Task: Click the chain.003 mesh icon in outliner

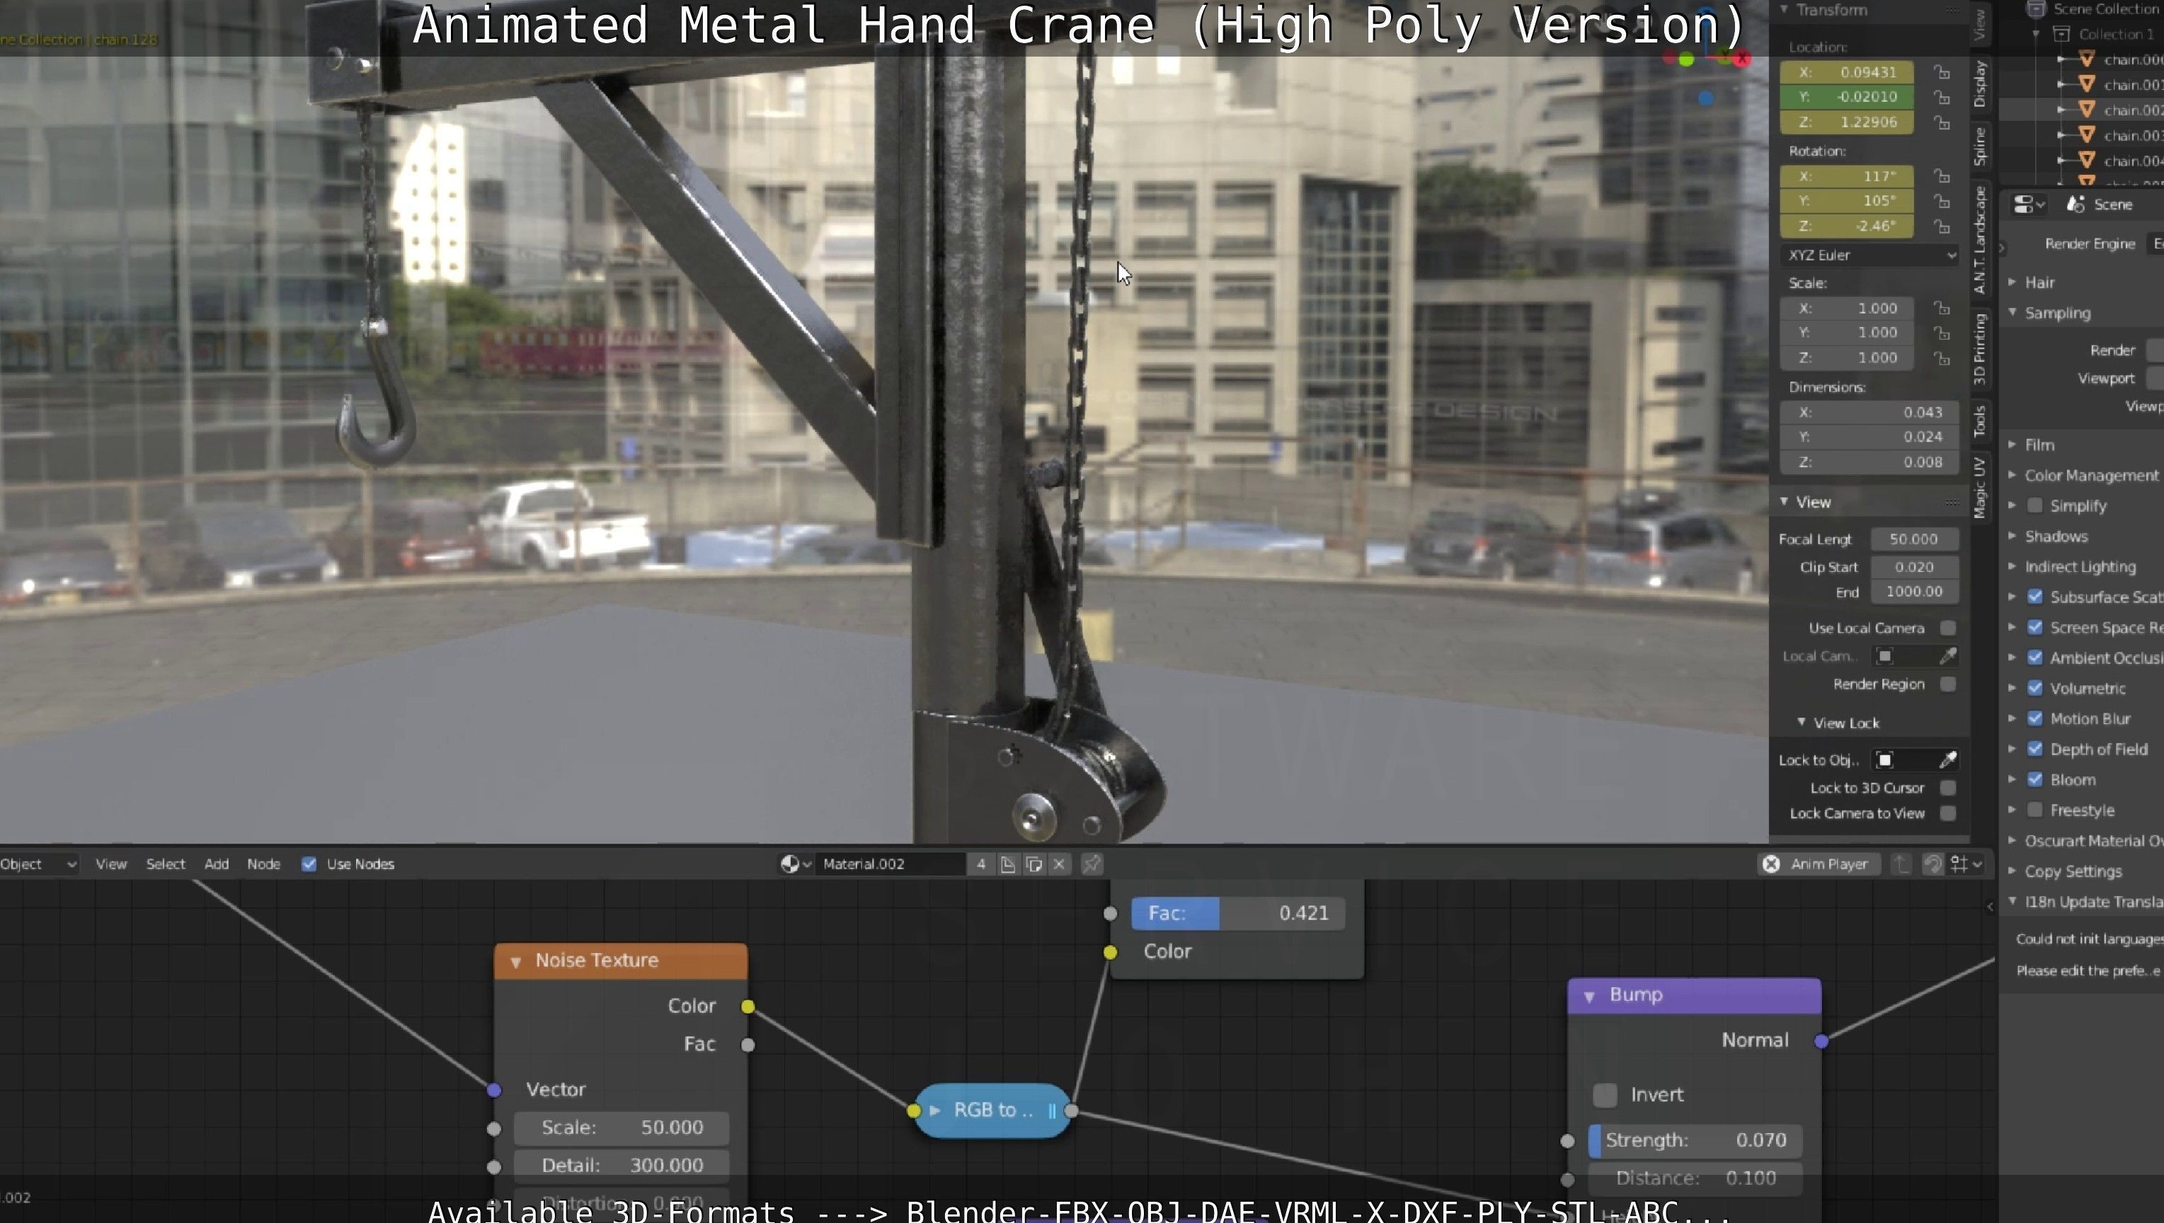Action: coord(2086,134)
